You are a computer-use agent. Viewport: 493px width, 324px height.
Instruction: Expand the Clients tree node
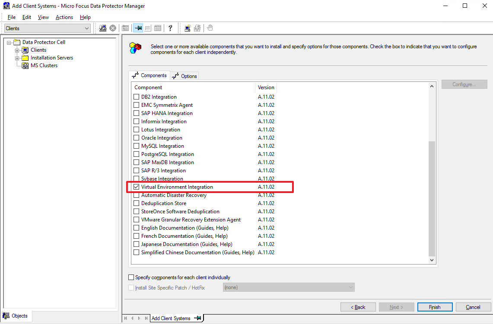pos(17,50)
